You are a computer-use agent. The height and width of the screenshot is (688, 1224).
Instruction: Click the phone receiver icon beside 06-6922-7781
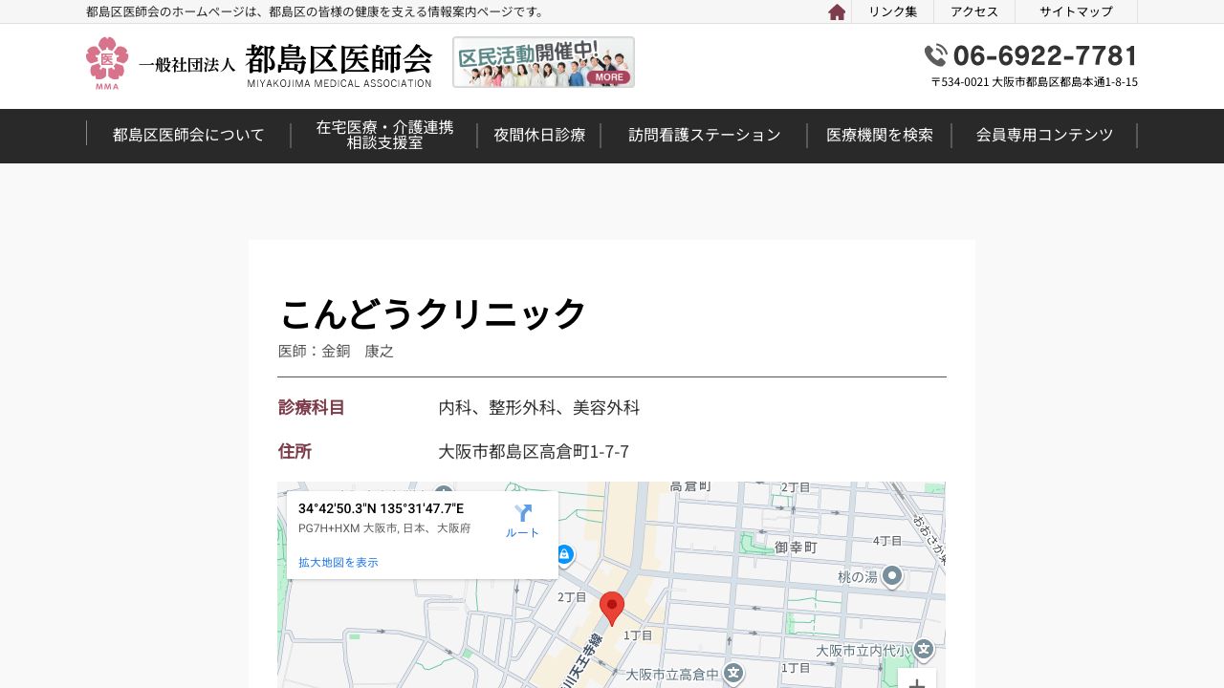tap(935, 55)
